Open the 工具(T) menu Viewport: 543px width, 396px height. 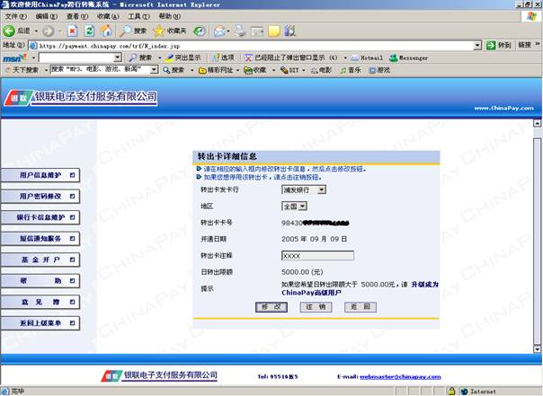click(138, 16)
